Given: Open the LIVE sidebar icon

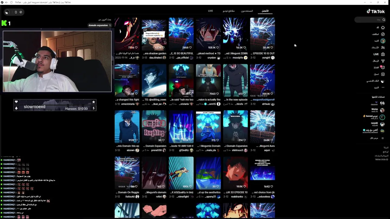Looking at the screenshot, I should [x=383, y=54].
